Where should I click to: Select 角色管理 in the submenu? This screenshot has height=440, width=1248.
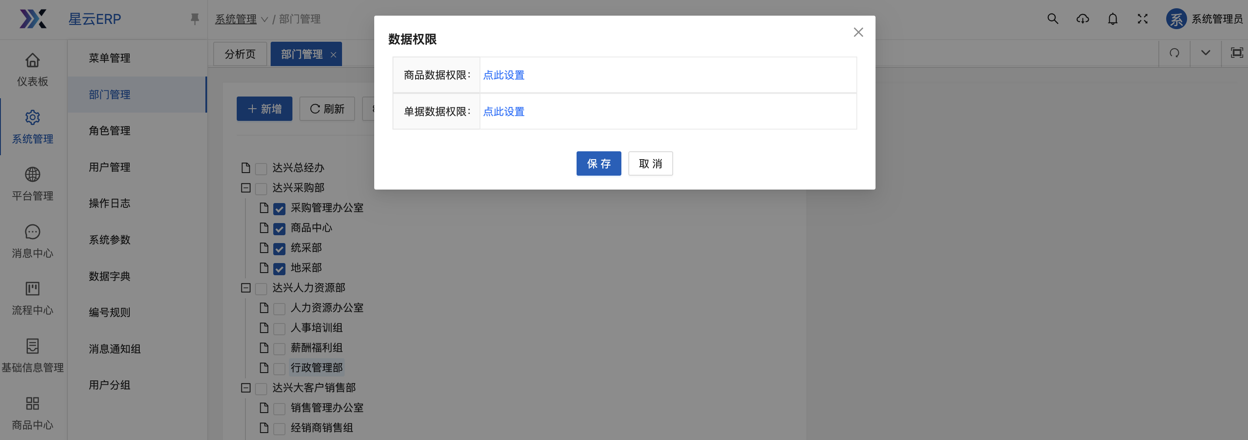point(110,131)
